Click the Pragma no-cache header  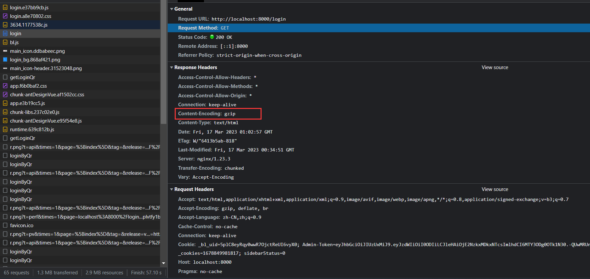click(x=200, y=271)
